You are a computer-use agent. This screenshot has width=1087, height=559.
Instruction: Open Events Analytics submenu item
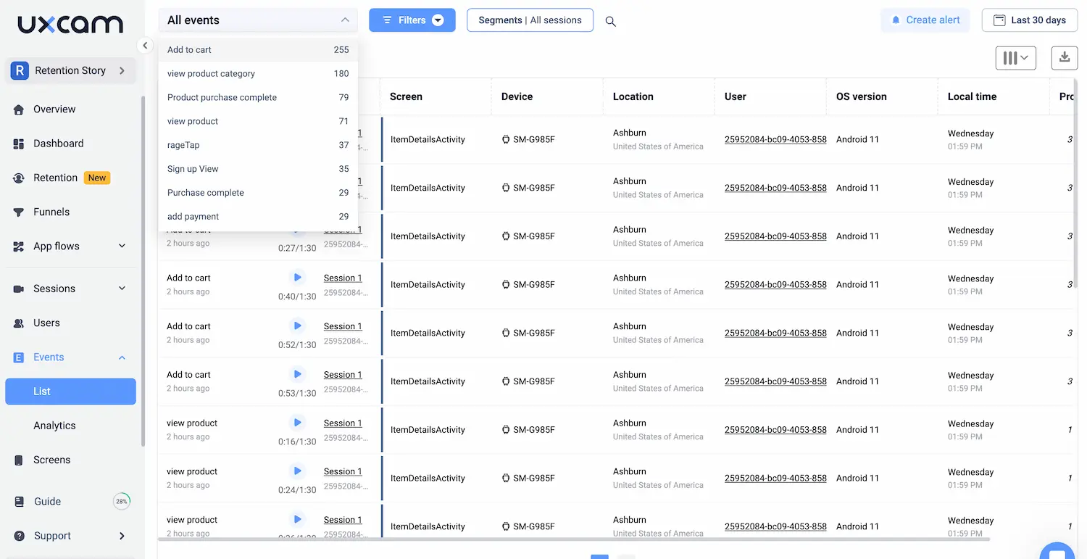coord(54,426)
